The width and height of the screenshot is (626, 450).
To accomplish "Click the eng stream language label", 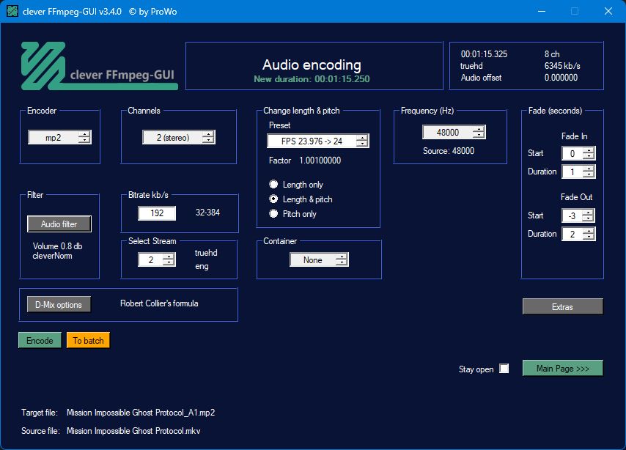I will (202, 266).
